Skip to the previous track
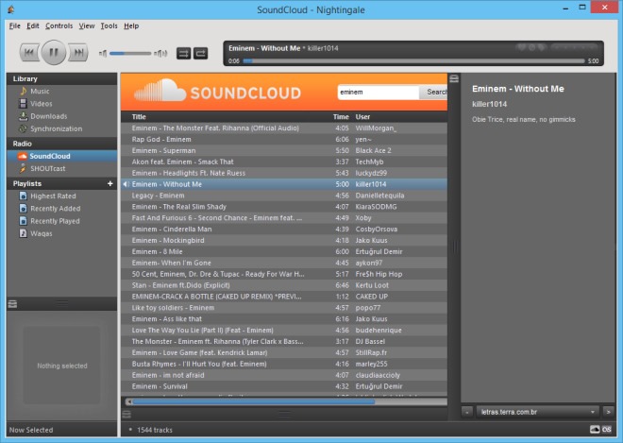The image size is (623, 443). [29, 53]
